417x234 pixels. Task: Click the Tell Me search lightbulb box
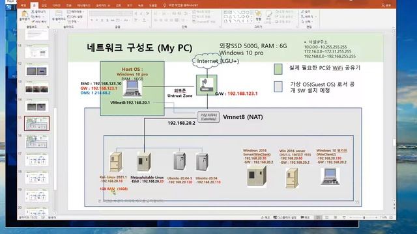181,5
